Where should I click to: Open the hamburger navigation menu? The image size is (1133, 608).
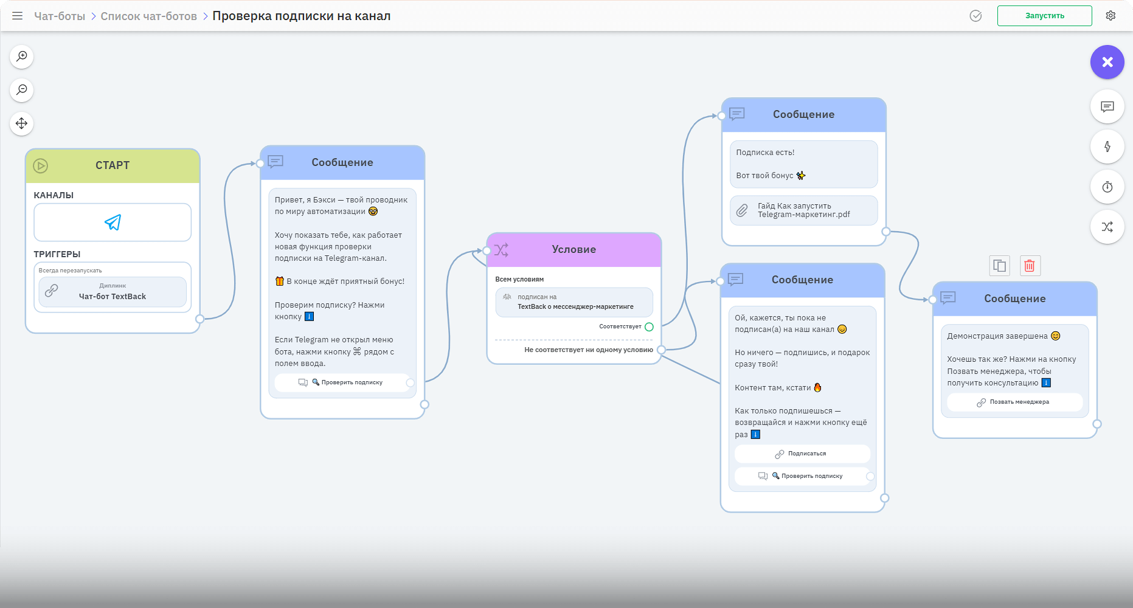(x=18, y=16)
